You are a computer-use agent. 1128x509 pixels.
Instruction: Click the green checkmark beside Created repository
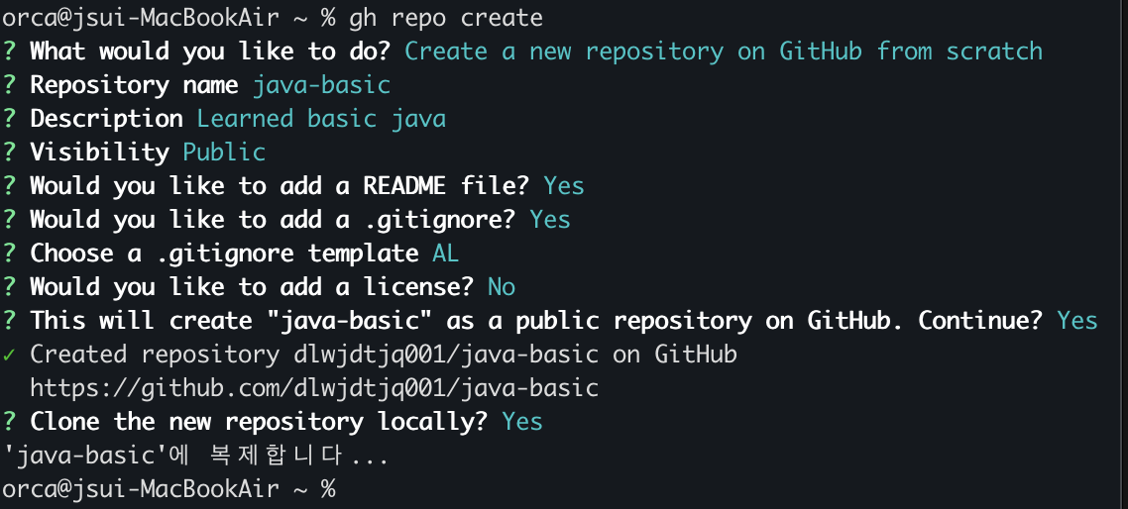click(x=9, y=354)
